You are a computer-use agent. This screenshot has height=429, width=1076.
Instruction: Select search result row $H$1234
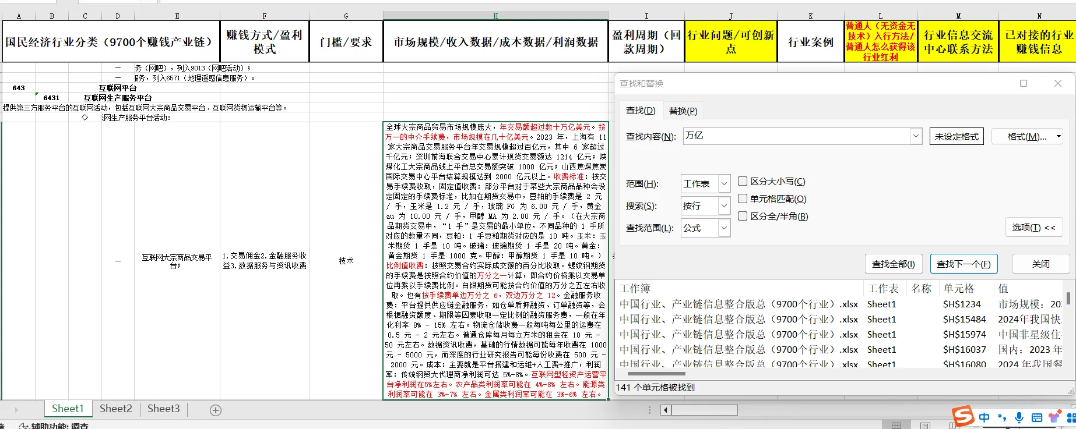click(x=841, y=304)
